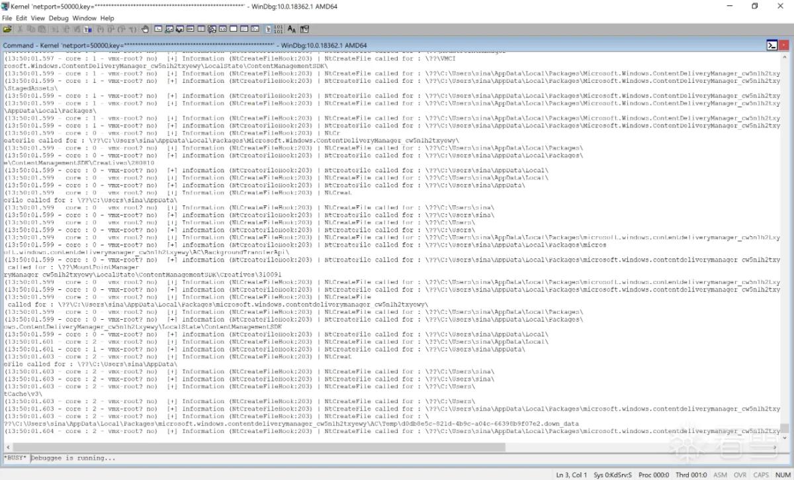Click log line ending 'BackgroundTransferApi\'
The height and width of the screenshot is (480, 794).
tap(146, 252)
